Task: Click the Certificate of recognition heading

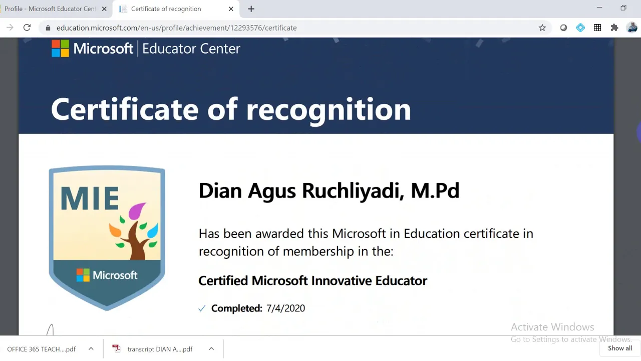Action: pos(231,109)
